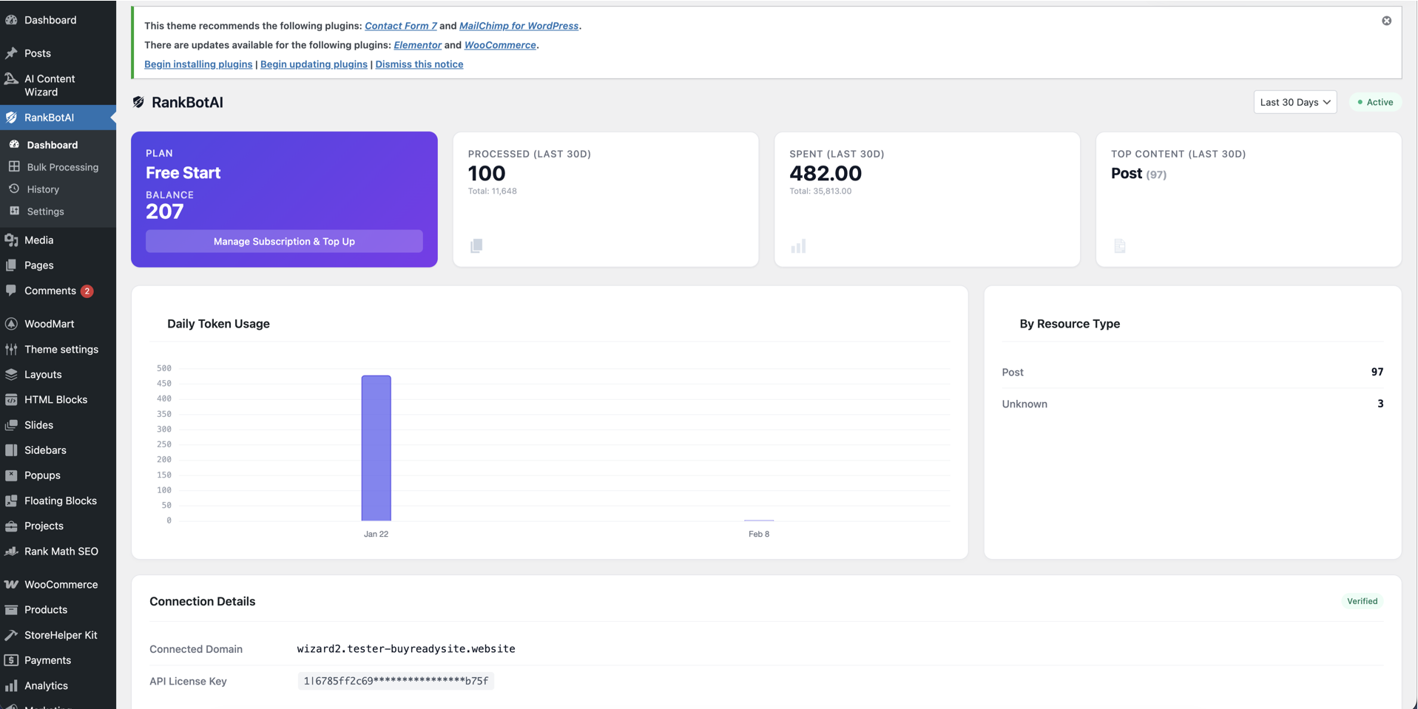
Task: Click the Payments icon
Action: coord(11,659)
